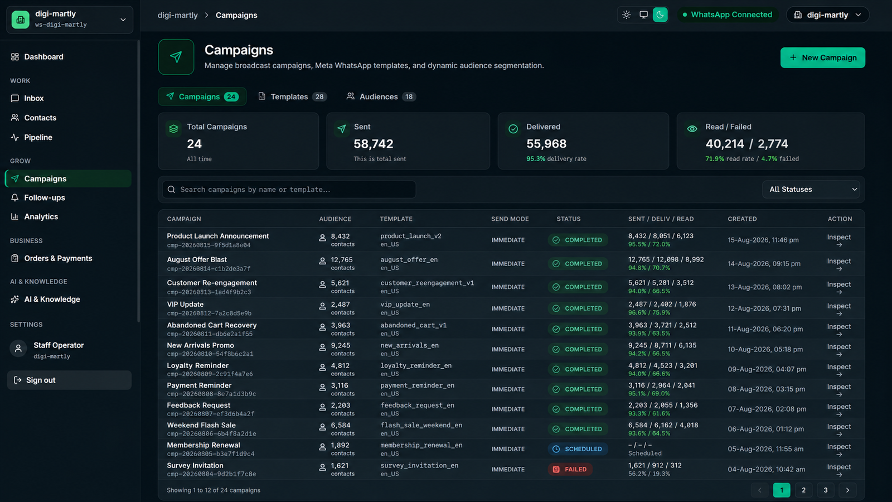Viewport: 892px width, 502px height.
Task: Switch to the Templates tab
Action: pos(292,96)
